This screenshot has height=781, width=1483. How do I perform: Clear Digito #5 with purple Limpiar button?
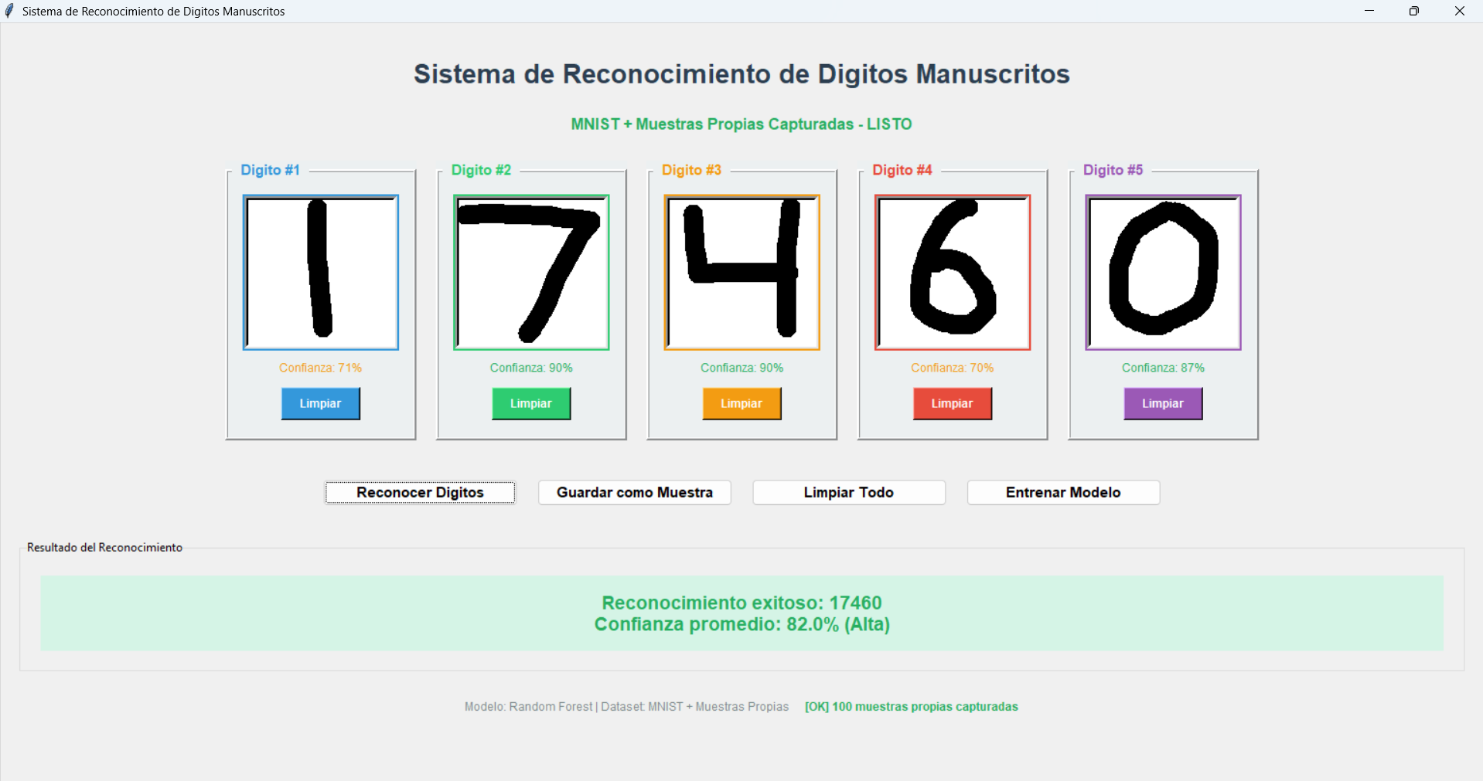click(1163, 403)
